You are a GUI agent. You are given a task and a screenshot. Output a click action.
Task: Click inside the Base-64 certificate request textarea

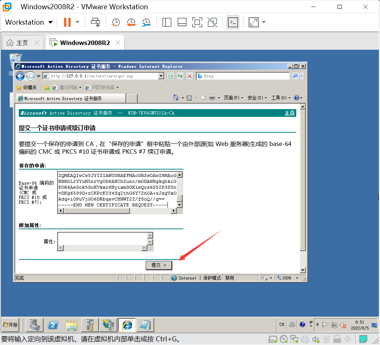117,190
